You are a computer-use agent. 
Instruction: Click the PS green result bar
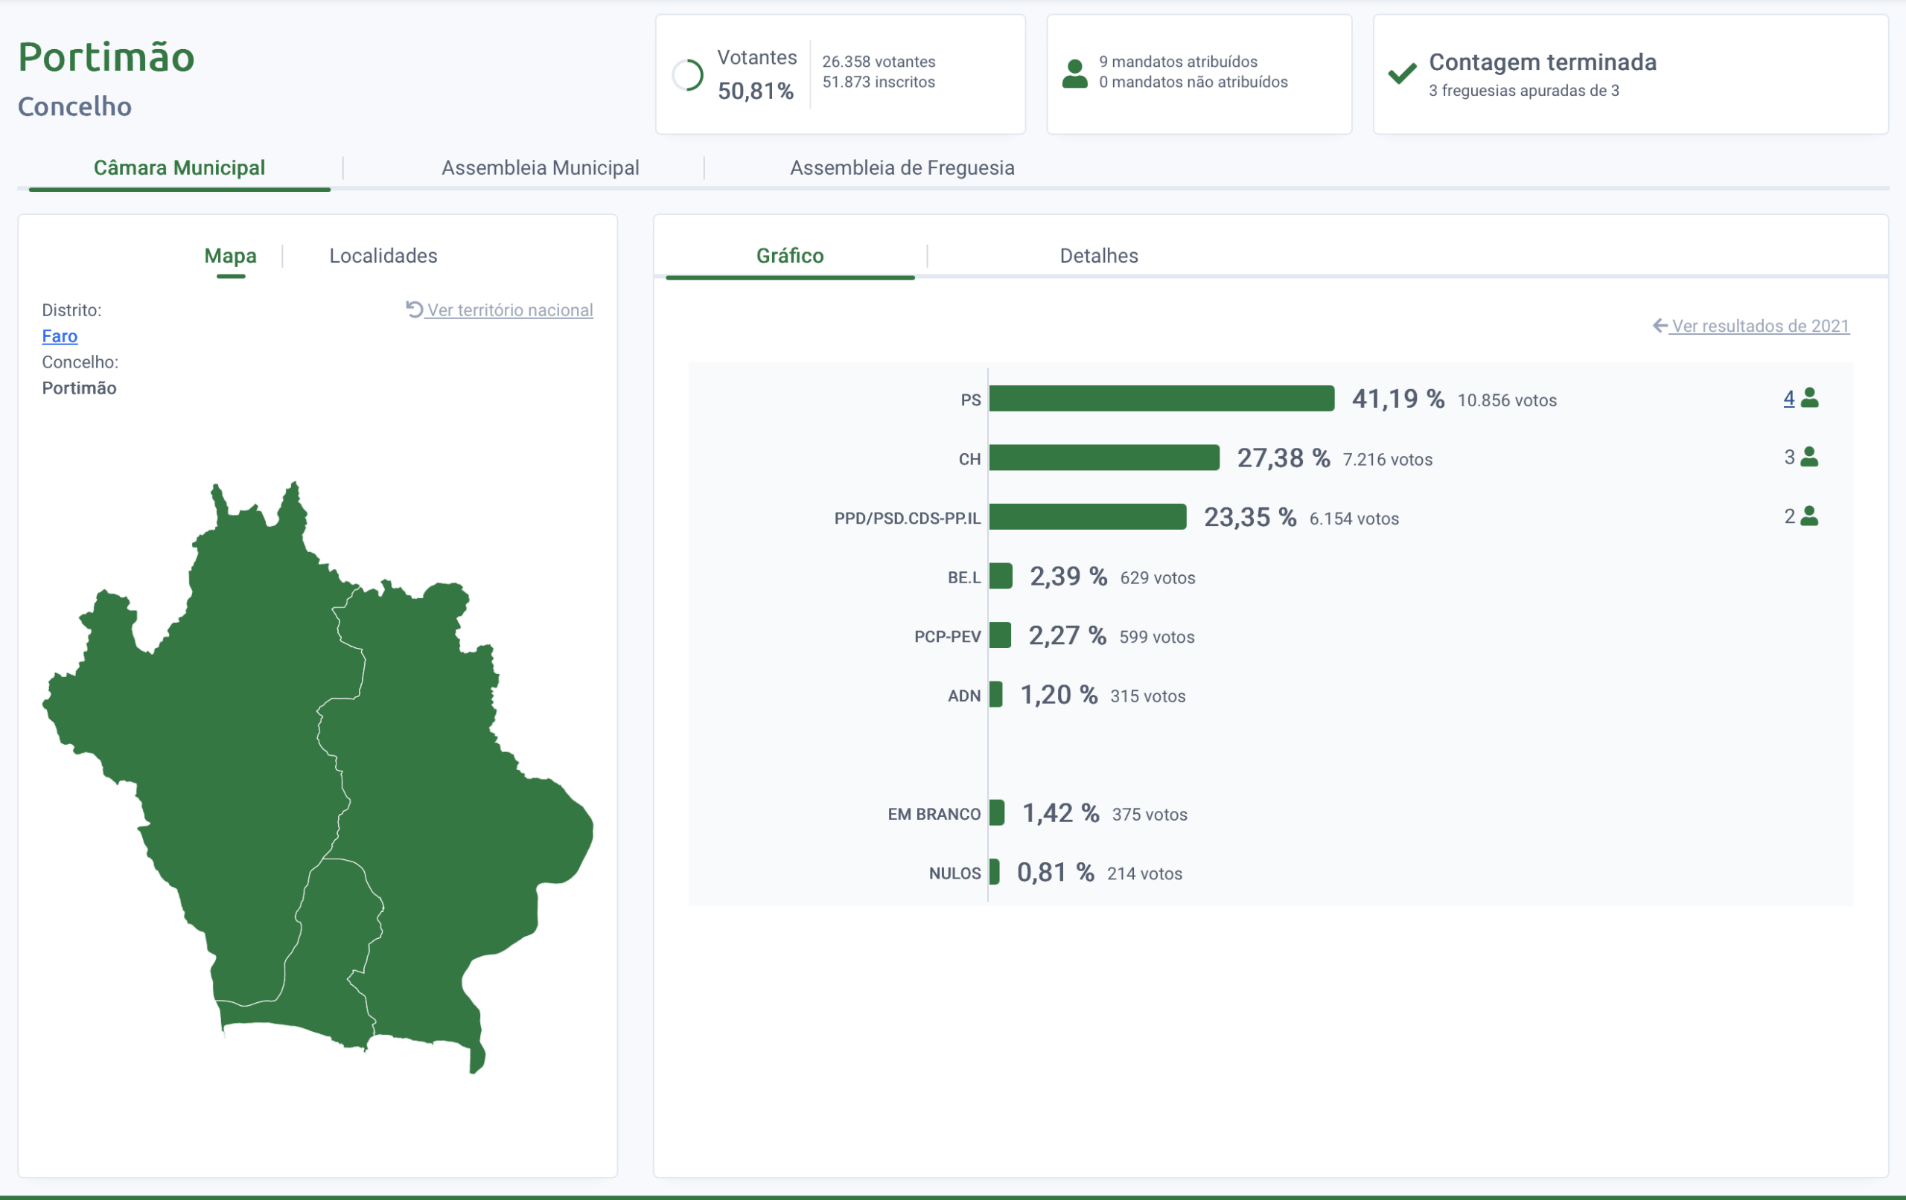1161,399
